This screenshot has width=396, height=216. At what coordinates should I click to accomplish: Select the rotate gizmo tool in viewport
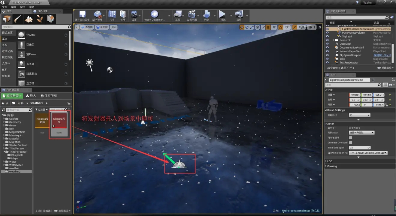247,27
